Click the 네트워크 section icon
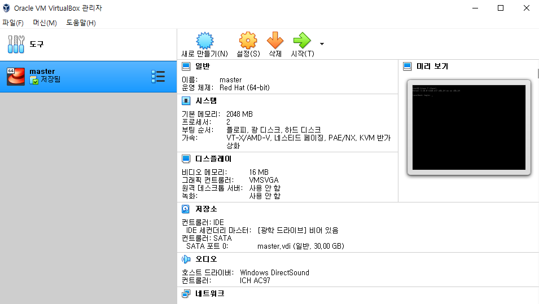The height and width of the screenshot is (304, 539). (186, 294)
